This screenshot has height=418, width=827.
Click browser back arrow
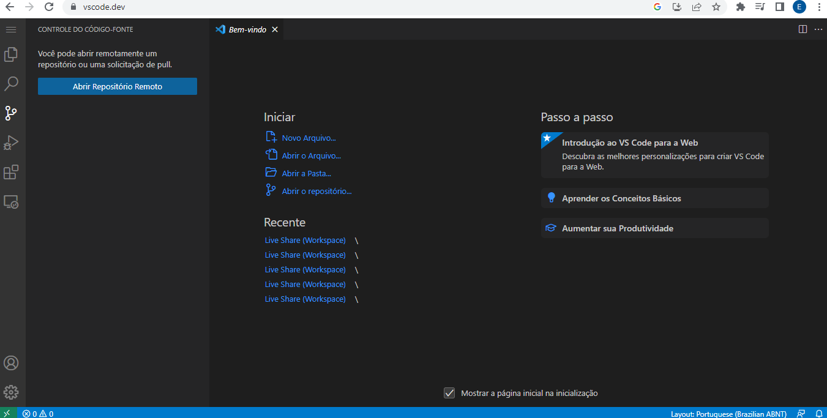10,7
